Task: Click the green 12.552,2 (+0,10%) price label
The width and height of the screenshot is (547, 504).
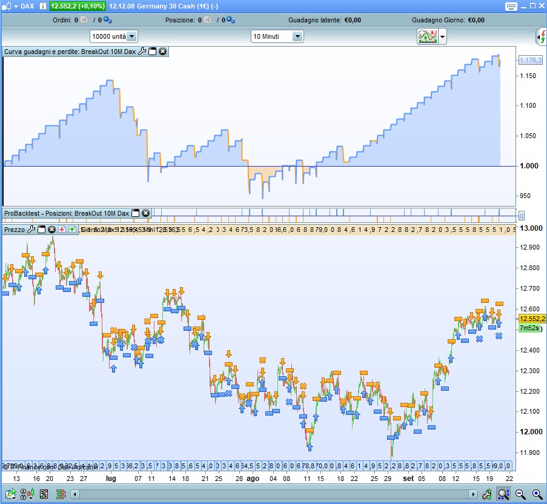Action: pyautogui.click(x=77, y=6)
